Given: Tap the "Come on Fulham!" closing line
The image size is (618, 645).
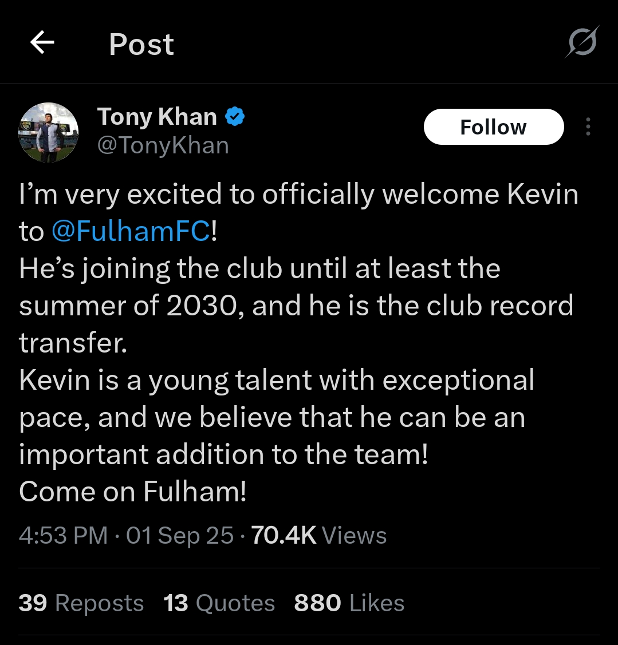Looking at the screenshot, I should tap(133, 492).
